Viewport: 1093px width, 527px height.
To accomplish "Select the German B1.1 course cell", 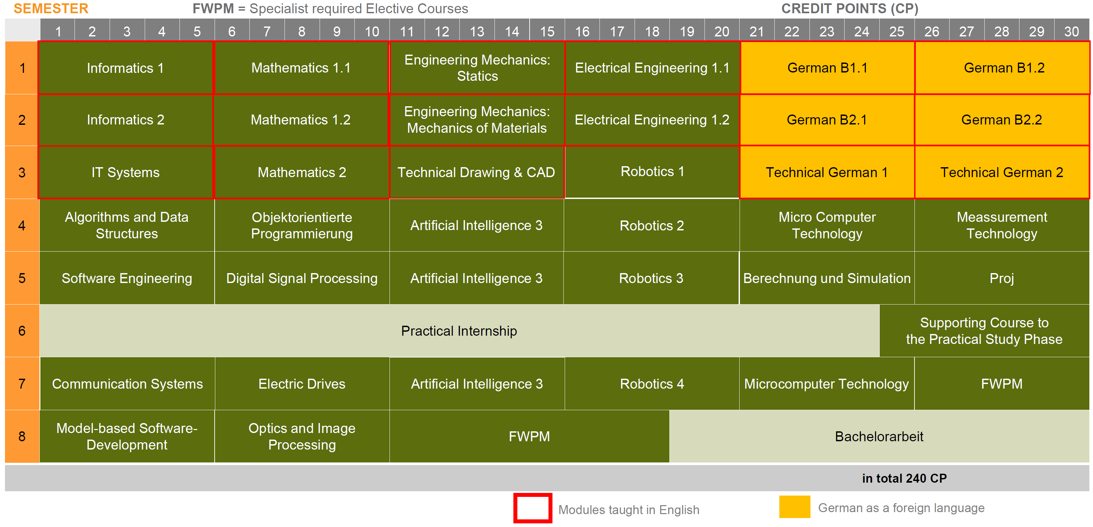I will click(x=827, y=68).
